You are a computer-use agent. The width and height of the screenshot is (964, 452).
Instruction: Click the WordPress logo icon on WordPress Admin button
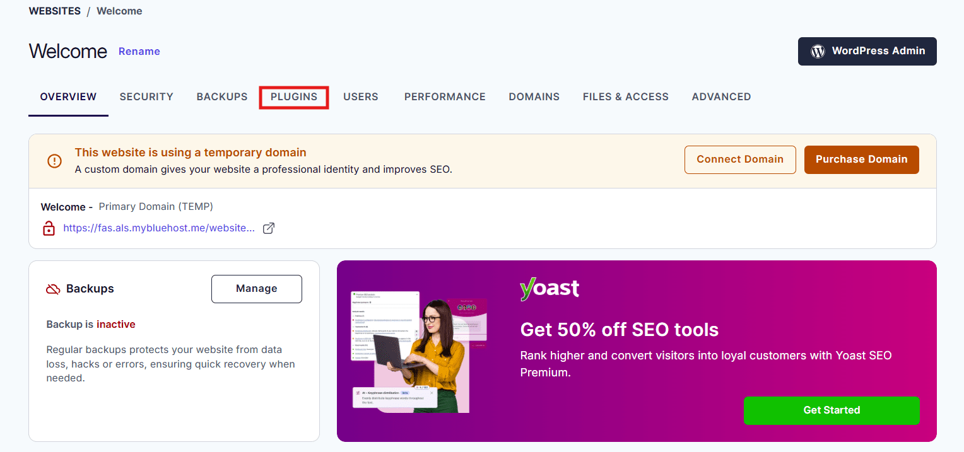point(818,52)
